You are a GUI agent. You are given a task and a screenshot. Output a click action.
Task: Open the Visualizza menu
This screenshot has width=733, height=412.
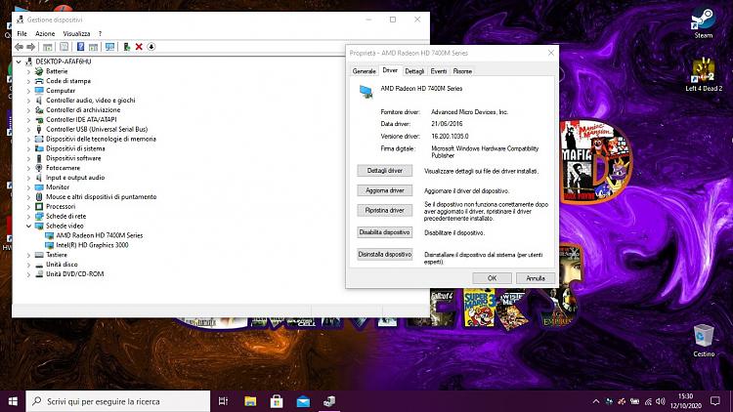point(76,33)
